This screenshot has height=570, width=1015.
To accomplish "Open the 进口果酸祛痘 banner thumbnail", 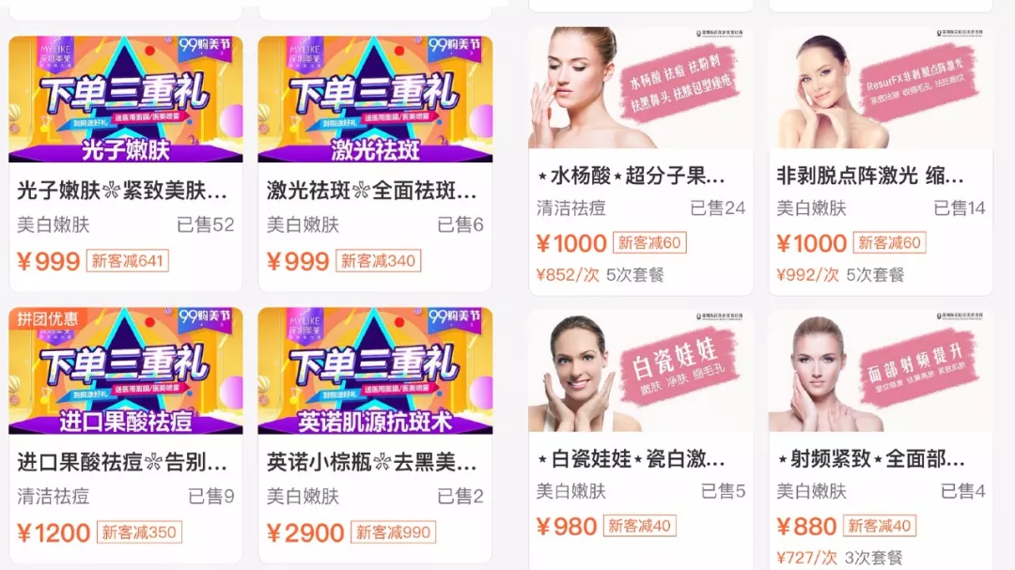I will pyautogui.click(x=126, y=371).
